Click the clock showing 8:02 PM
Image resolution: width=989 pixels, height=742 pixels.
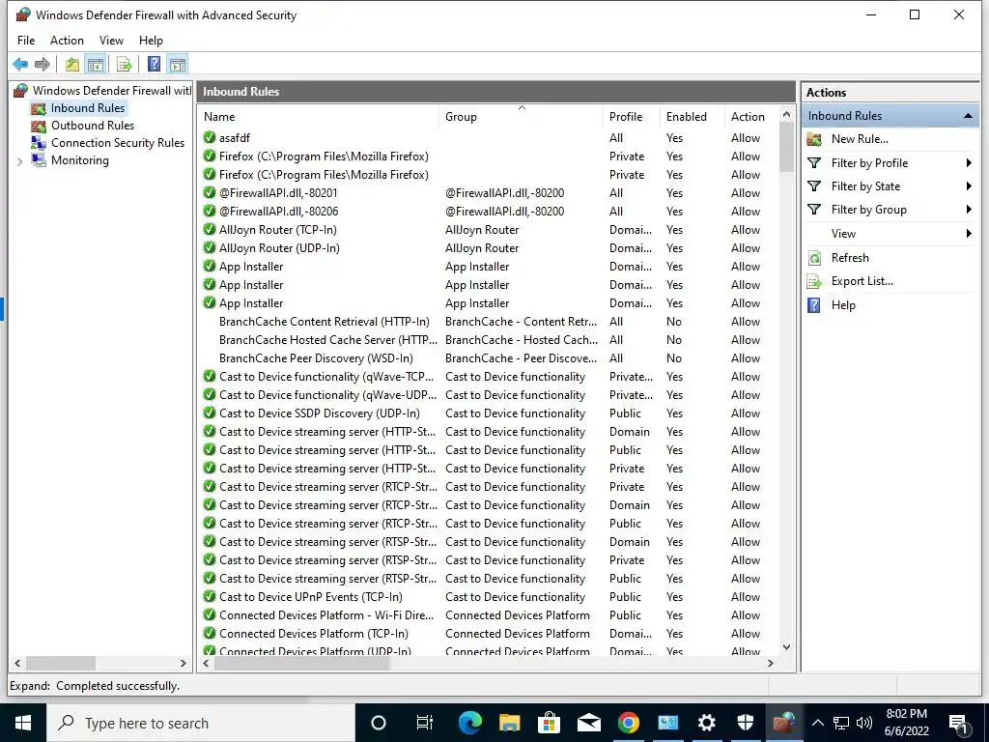906,714
